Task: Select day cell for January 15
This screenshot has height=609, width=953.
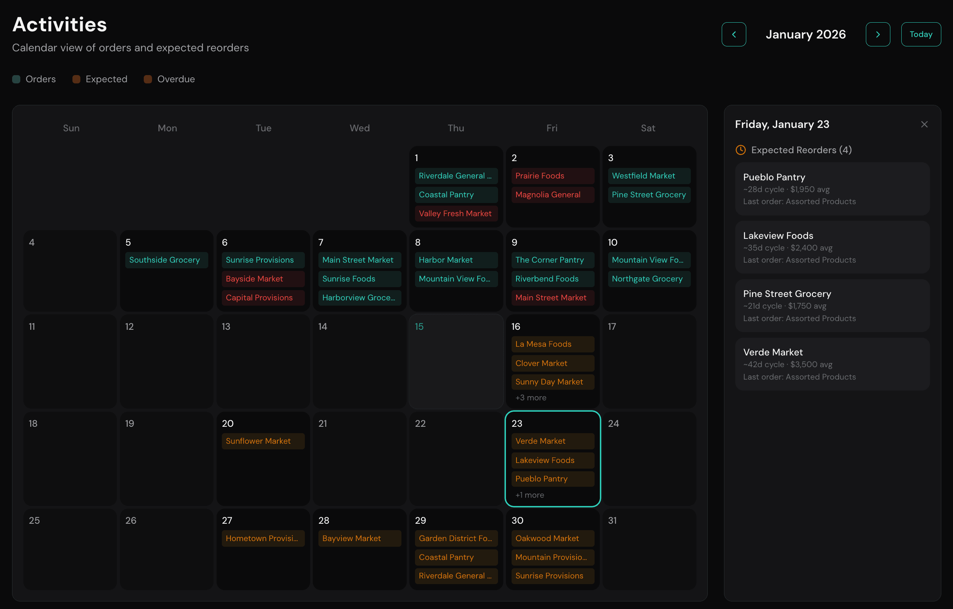Action: coord(456,361)
